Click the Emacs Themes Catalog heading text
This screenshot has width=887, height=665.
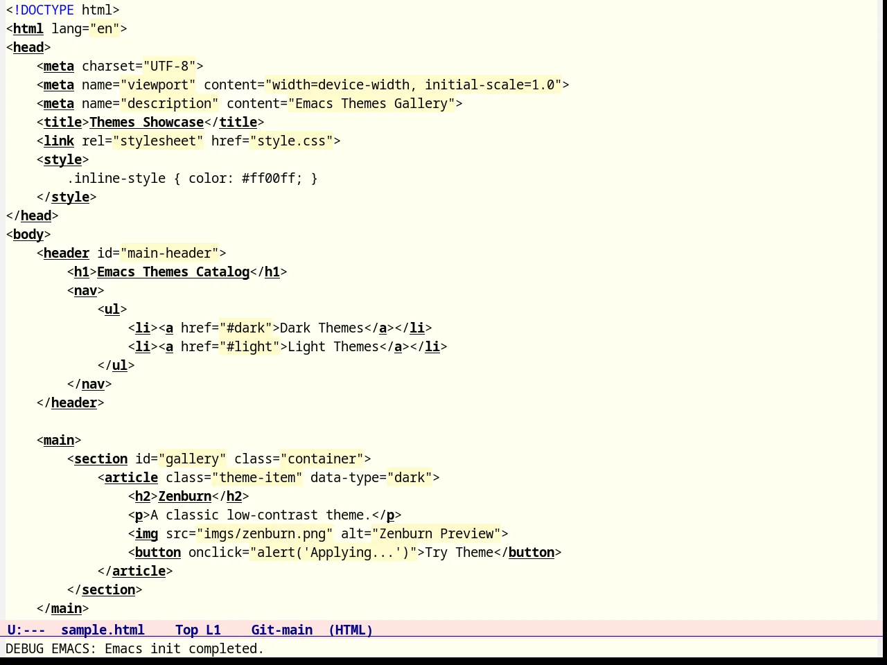[x=173, y=272]
